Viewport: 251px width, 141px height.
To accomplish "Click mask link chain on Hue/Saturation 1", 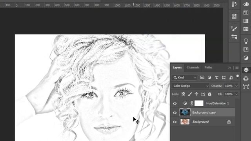I will pyautogui.click(x=192, y=103).
